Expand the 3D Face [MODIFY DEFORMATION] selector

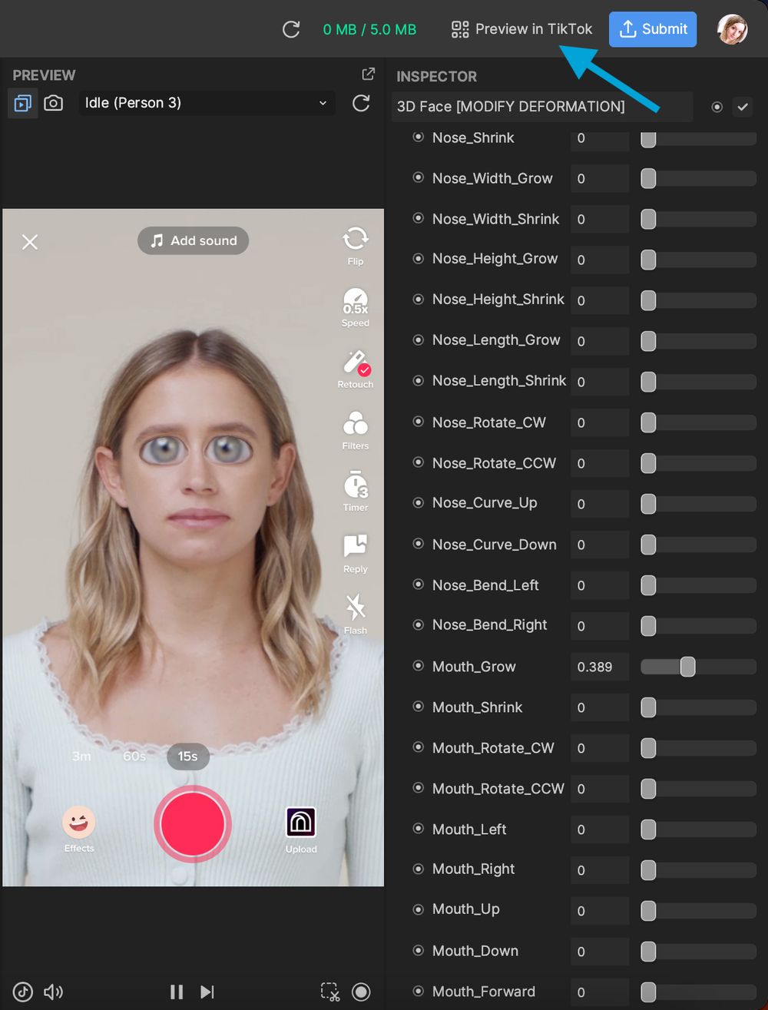(541, 107)
